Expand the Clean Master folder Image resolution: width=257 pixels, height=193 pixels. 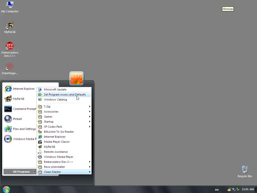[x=64, y=172]
